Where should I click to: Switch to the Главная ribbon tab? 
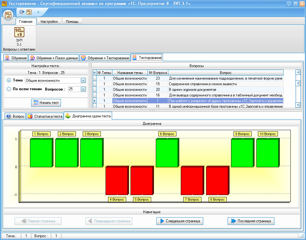click(26, 22)
